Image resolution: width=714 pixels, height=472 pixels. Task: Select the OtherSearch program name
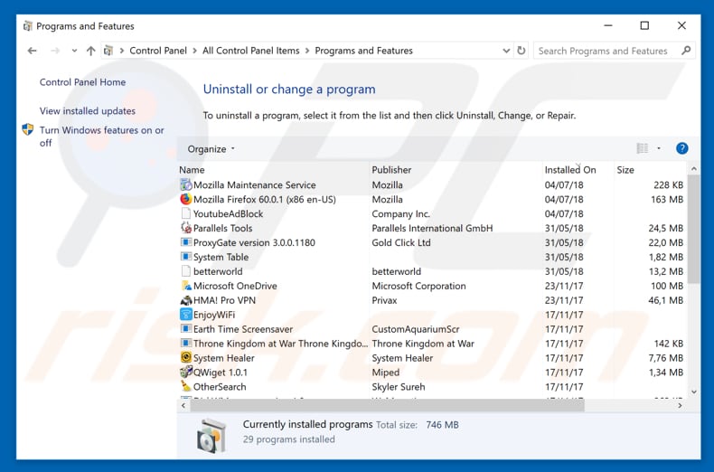220,387
